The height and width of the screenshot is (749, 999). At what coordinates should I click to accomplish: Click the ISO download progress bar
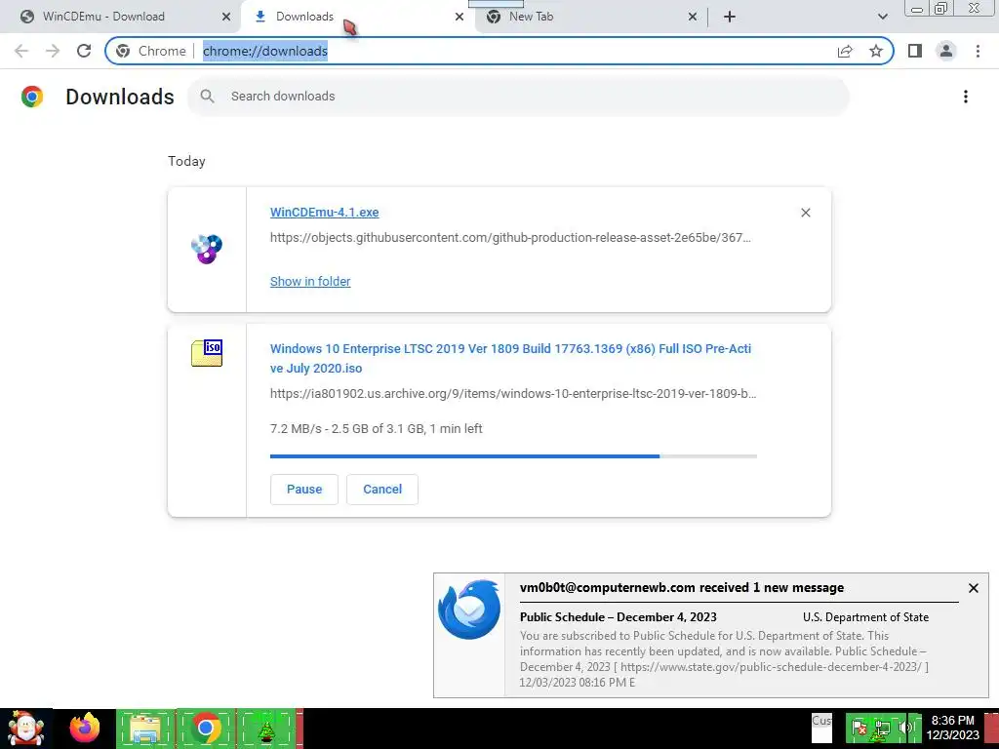(x=513, y=456)
